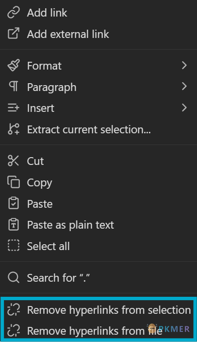Expand the Paragraph submenu arrow
The width and height of the screenshot is (197, 342).
[184, 87]
